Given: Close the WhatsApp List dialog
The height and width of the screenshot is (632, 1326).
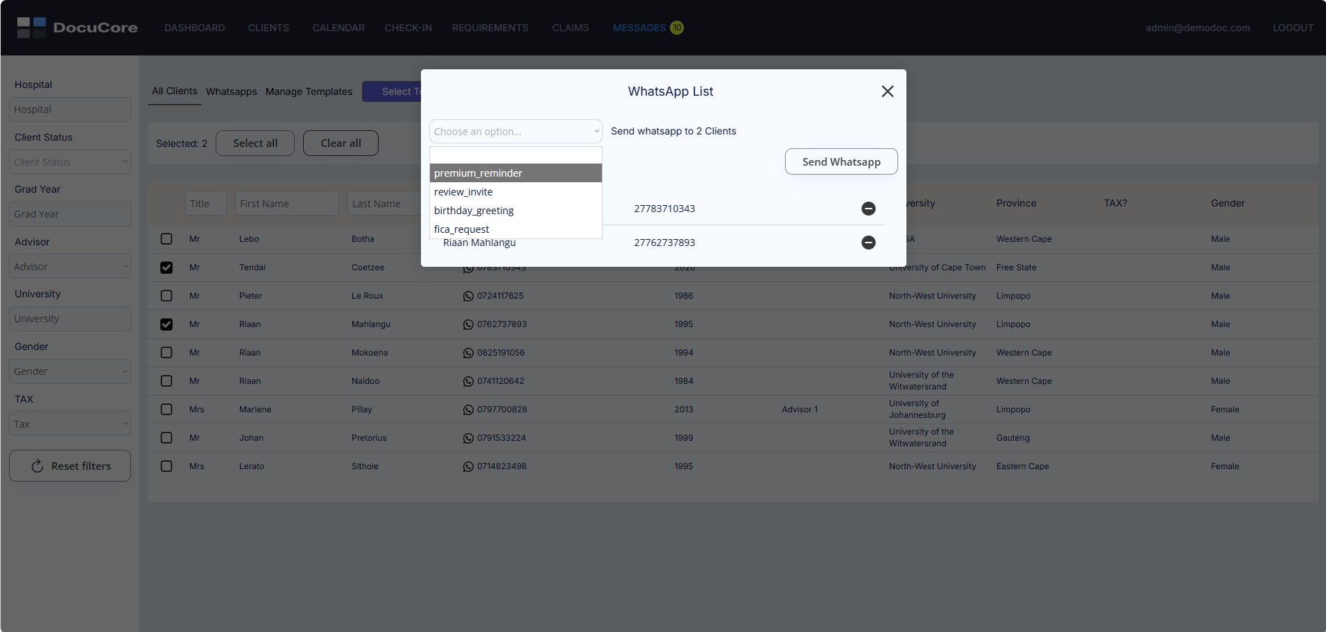Looking at the screenshot, I should (x=887, y=91).
